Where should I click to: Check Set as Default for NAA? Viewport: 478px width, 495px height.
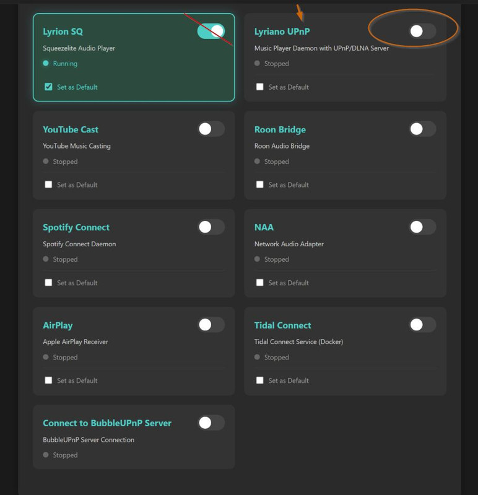[259, 283]
